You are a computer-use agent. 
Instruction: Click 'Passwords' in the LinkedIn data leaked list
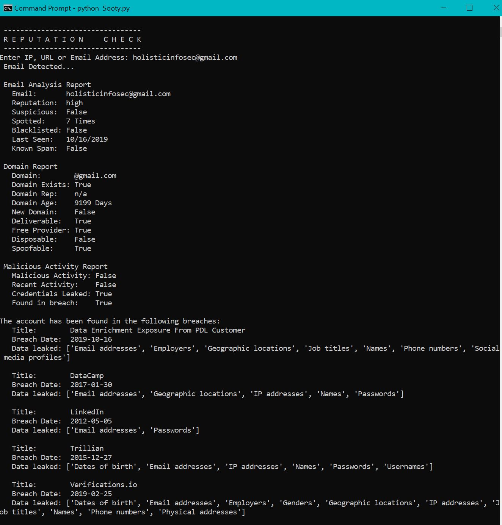click(173, 430)
